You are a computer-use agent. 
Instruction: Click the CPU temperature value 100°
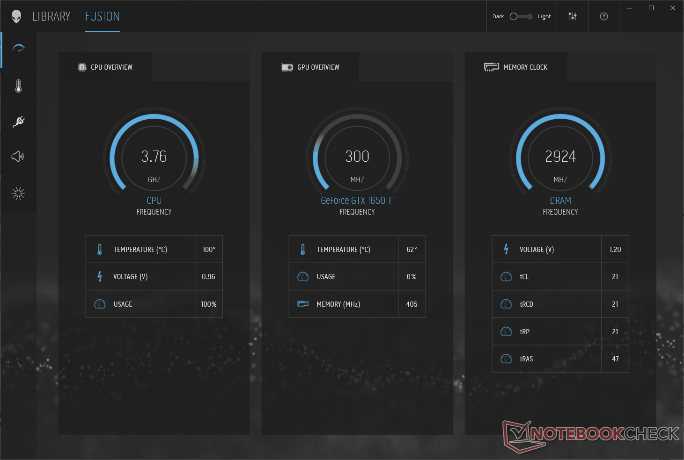[x=209, y=250]
